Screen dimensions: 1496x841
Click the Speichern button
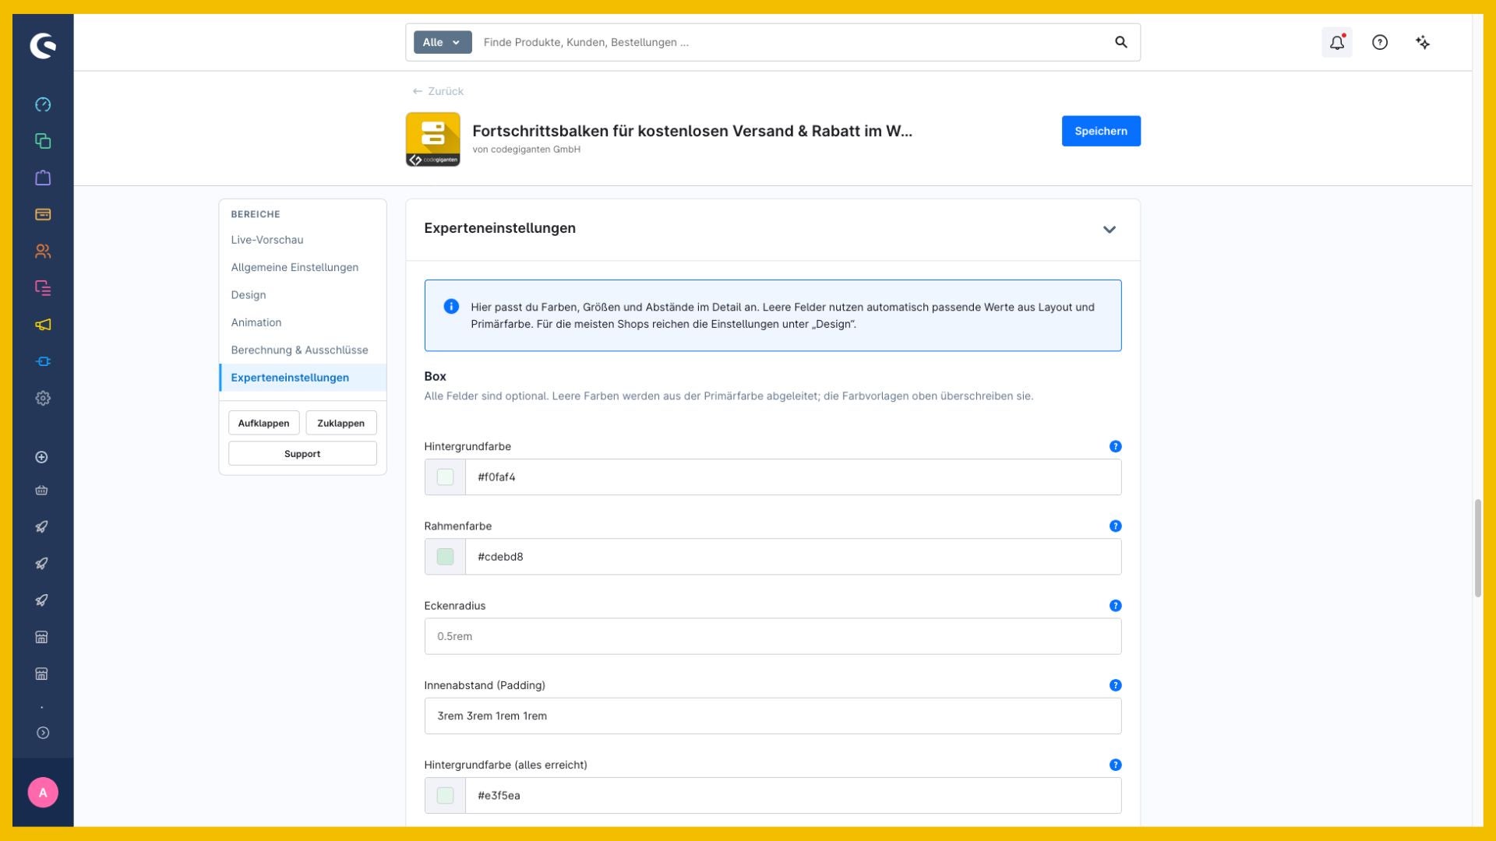pyautogui.click(x=1101, y=131)
